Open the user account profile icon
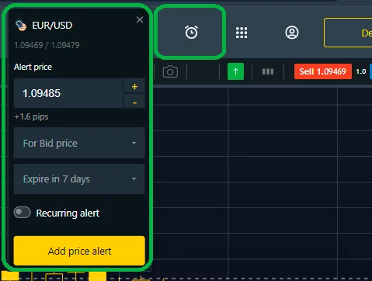 click(x=292, y=33)
